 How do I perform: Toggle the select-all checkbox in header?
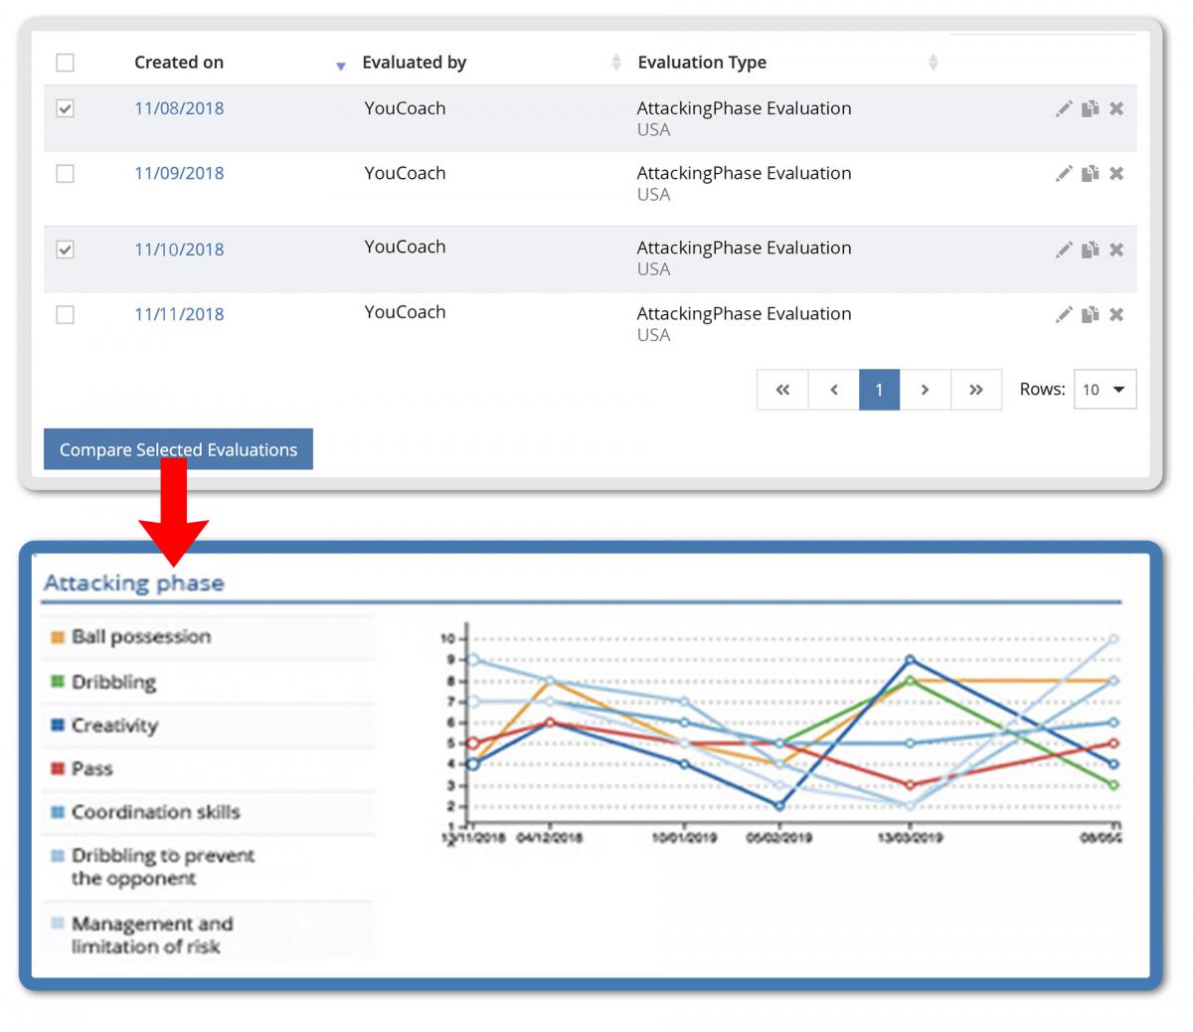coord(65,63)
